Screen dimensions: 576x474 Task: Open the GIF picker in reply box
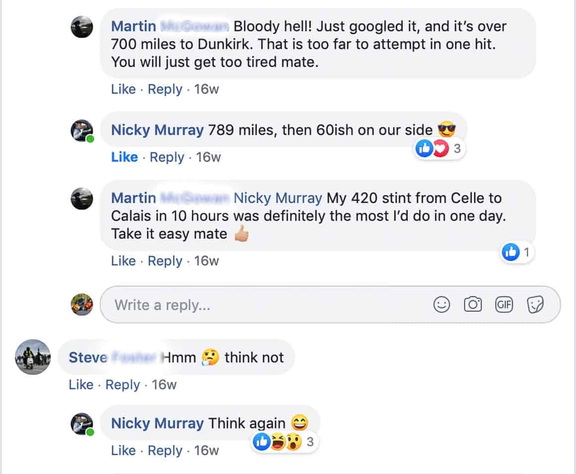(x=504, y=305)
